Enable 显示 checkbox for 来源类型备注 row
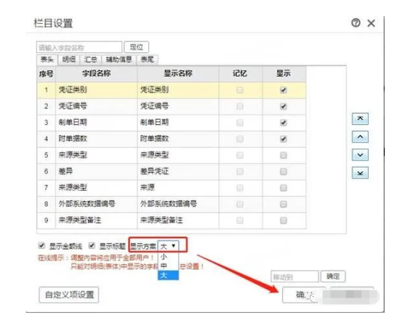This screenshot has height=320, width=403. [x=283, y=221]
